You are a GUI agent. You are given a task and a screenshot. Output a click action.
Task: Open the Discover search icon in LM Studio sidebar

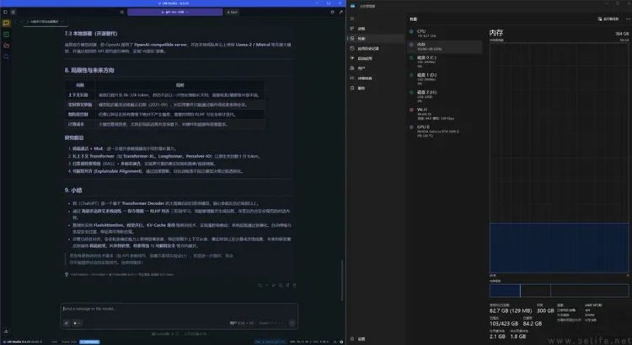(6, 57)
